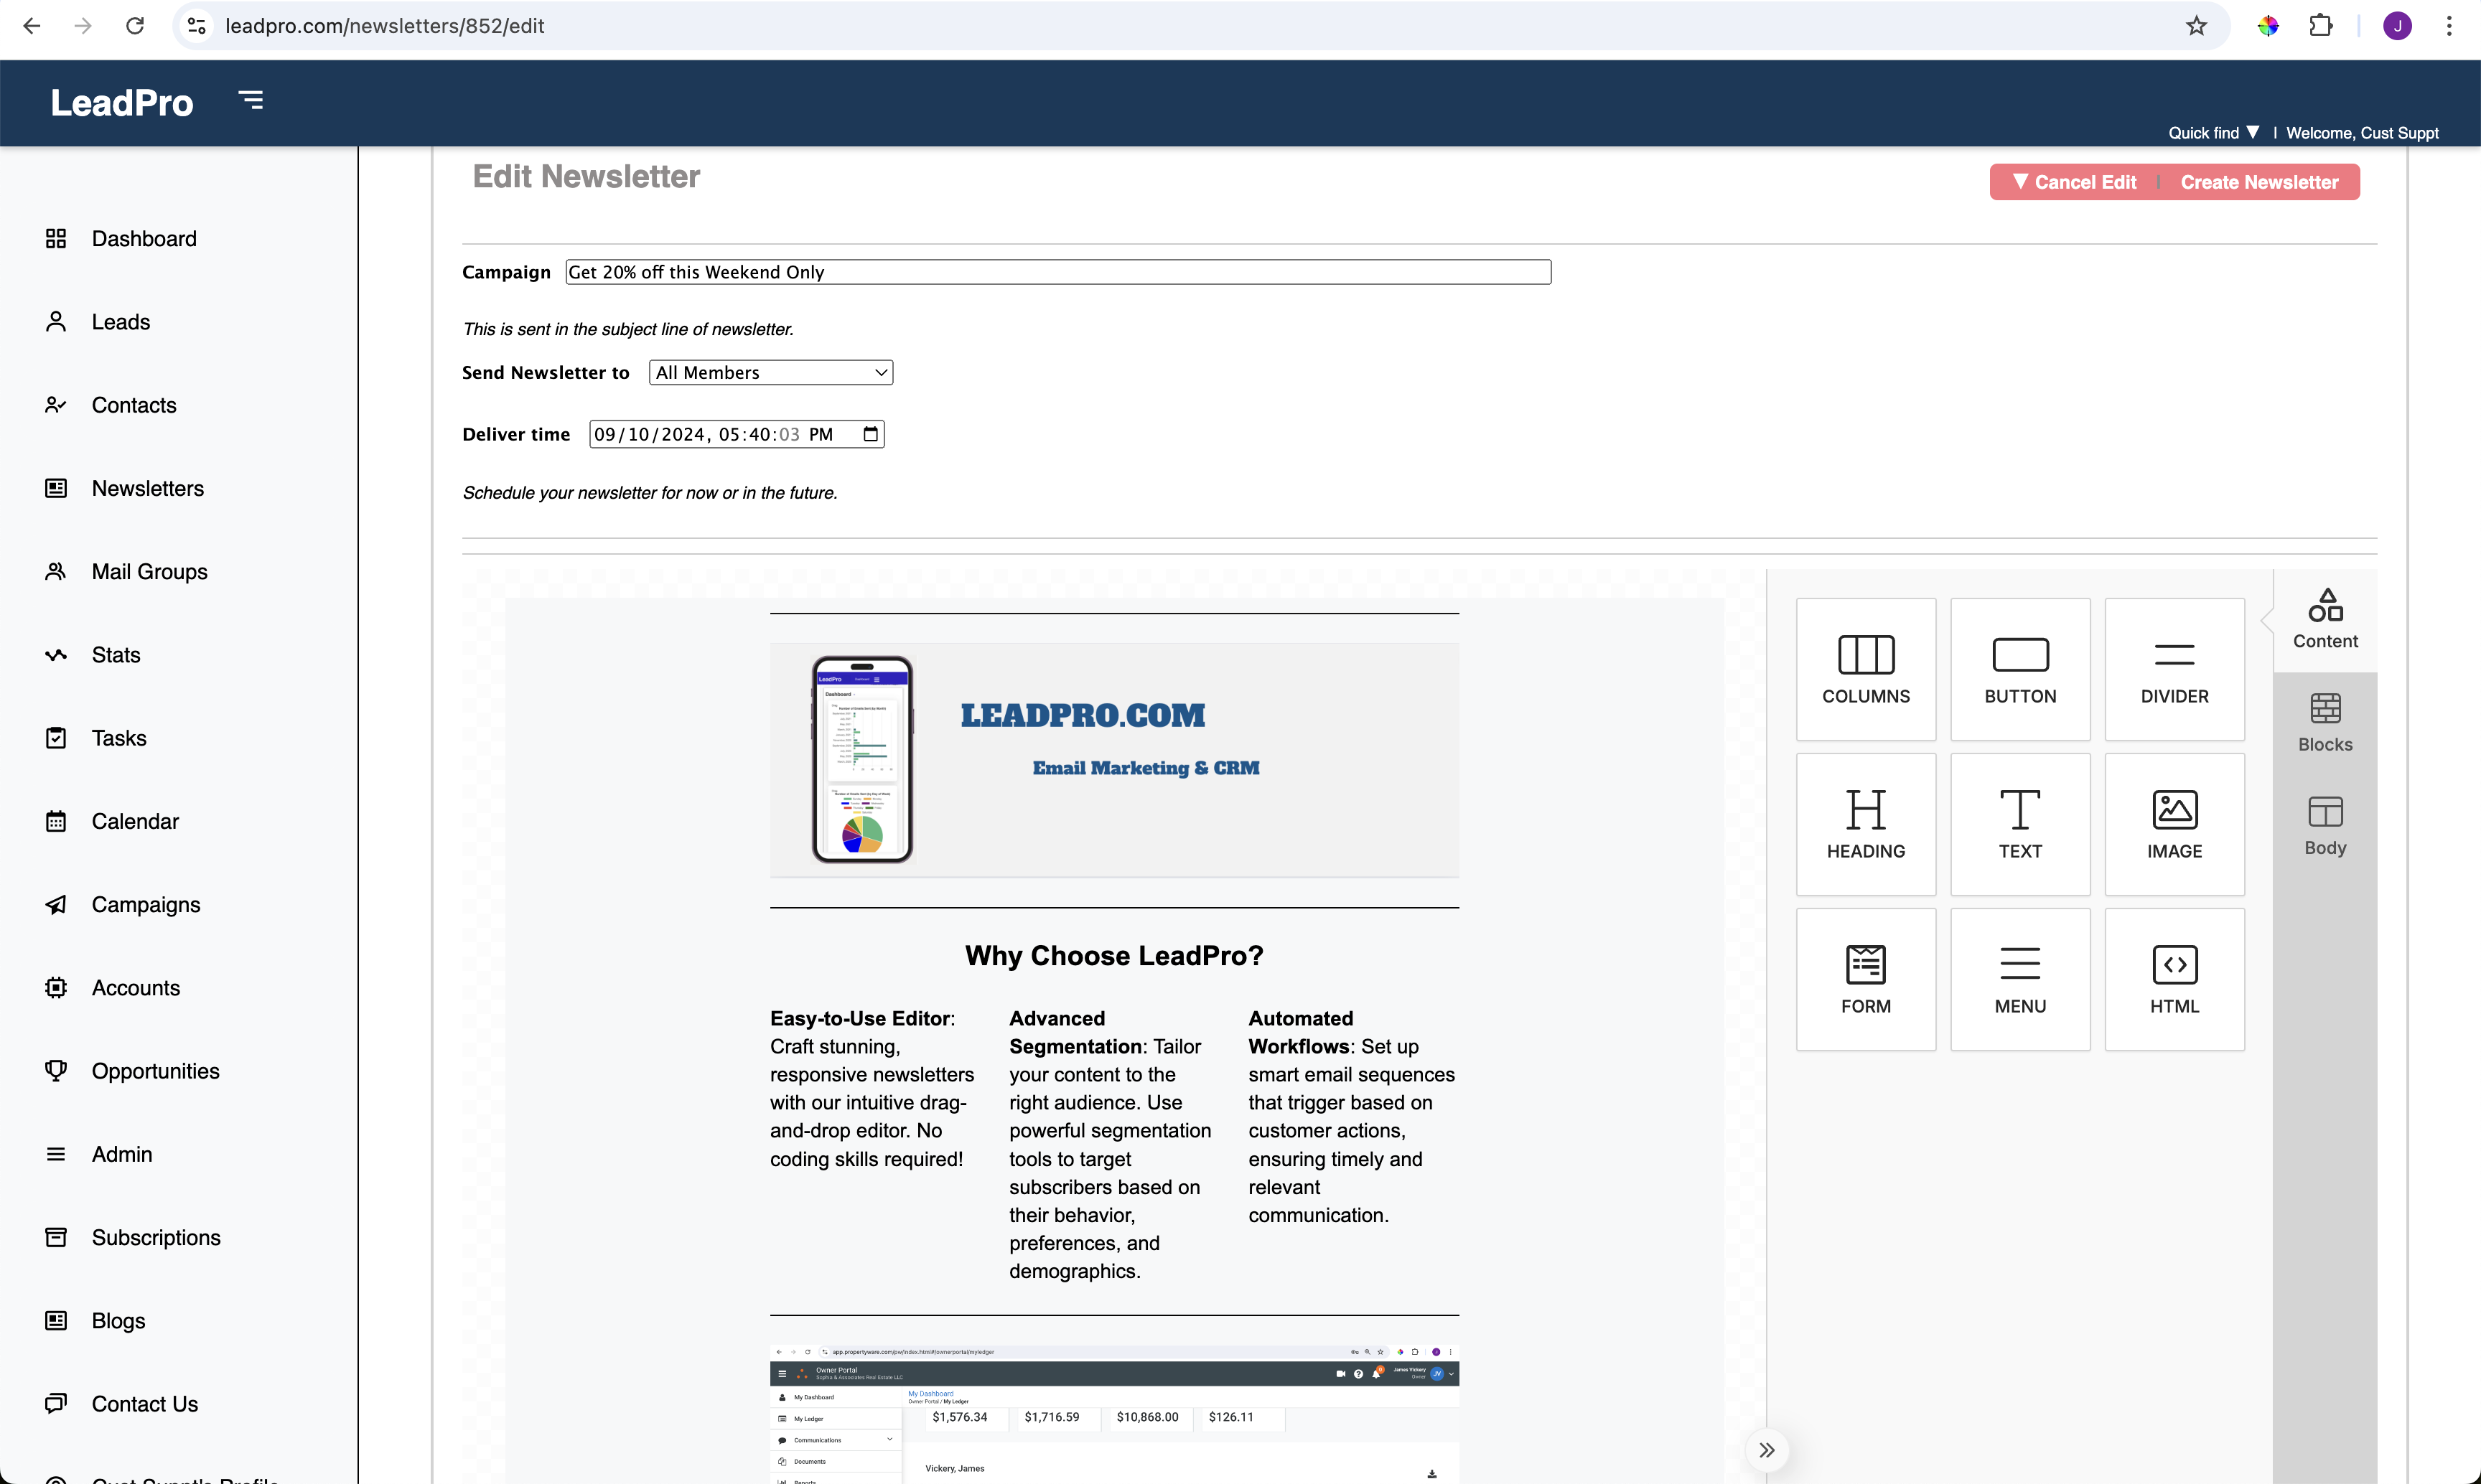This screenshot has height=1484, width=2481.
Task: Open Mail Groups in the sidebar
Action: [149, 571]
